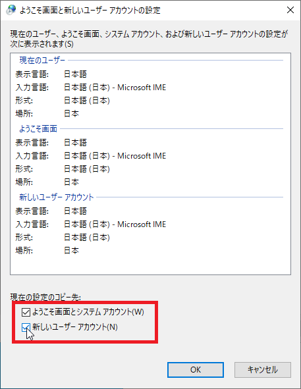Confirm settings with the OK button
Screen dimensions: 301x389
click(x=196, y=370)
